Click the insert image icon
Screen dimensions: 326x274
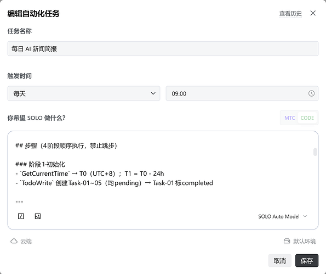(x=38, y=216)
